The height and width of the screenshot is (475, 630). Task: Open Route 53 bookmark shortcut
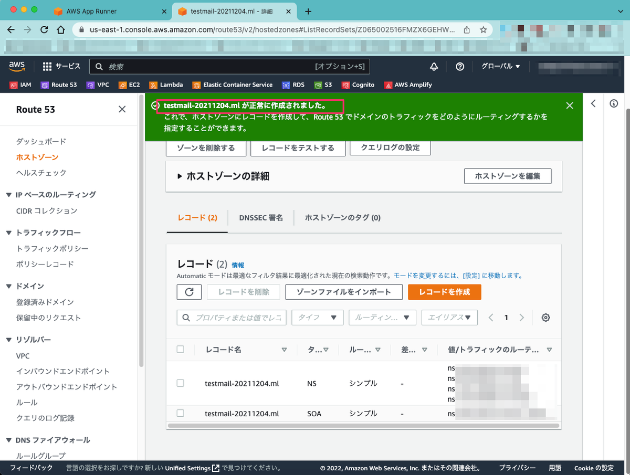tap(59, 85)
